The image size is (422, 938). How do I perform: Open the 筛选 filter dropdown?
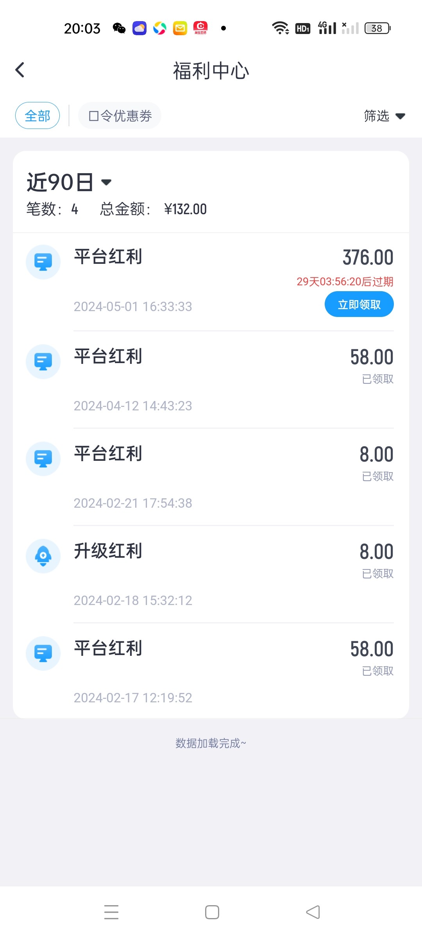pyautogui.click(x=384, y=116)
